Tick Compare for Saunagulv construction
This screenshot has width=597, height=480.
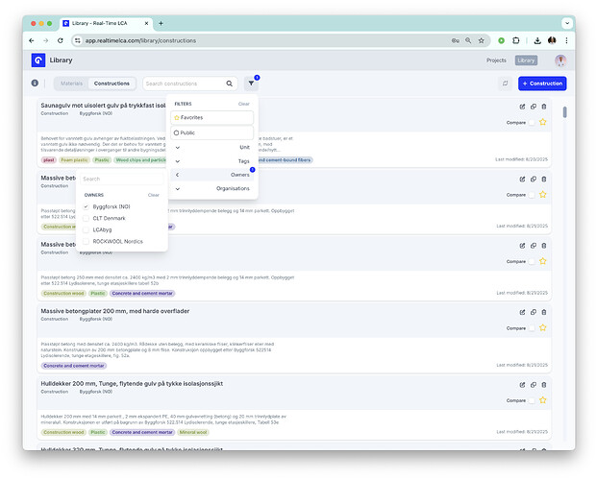click(532, 123)
